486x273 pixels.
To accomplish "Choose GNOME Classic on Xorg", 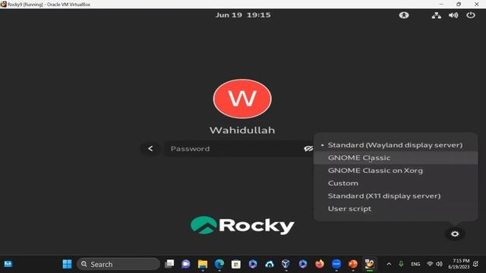I will [396, 170].
